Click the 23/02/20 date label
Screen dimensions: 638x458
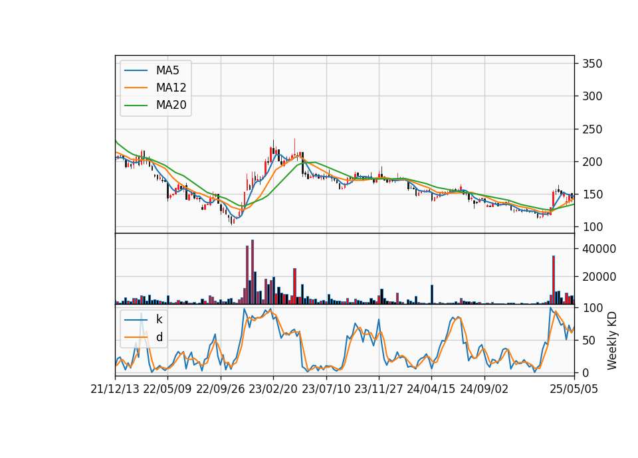(273, 389)
